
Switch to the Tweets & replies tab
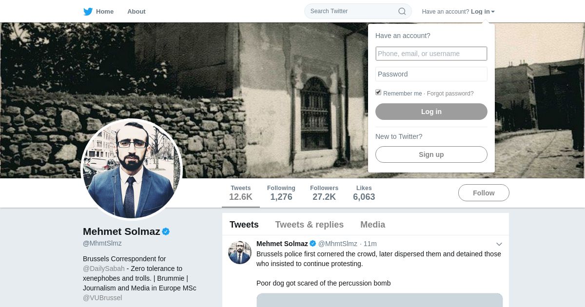click(309, 225)
